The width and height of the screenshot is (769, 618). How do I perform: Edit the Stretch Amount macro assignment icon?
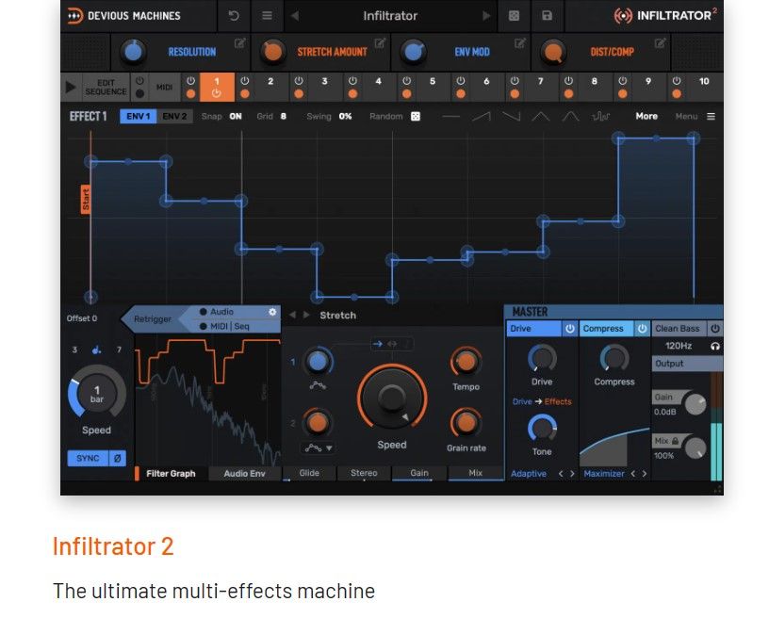pyautogui.click(x=380, y=43)
